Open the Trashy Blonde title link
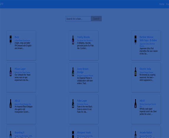Screen dimensions: 169x138 pos(83,37)
